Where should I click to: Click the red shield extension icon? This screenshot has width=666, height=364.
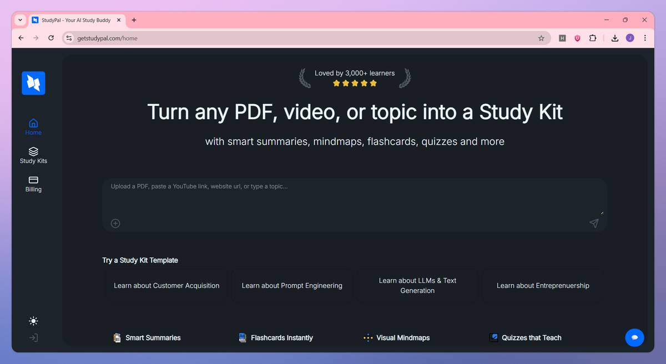pos(577,38)
